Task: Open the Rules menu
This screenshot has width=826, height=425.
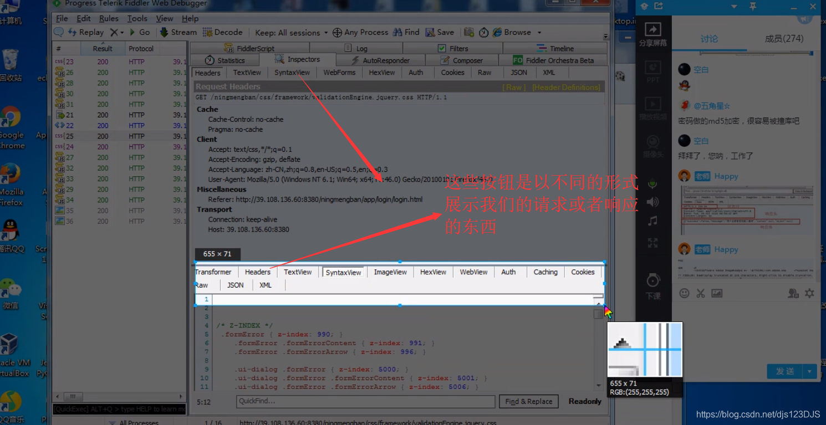Action: [x=109, y=18]
